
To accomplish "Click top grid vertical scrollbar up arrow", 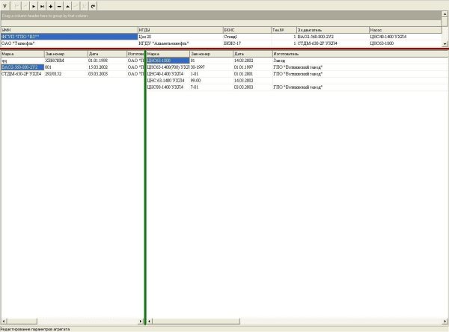I will coord(445,13).
